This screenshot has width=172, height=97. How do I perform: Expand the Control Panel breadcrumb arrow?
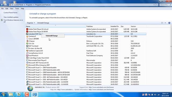24,5
